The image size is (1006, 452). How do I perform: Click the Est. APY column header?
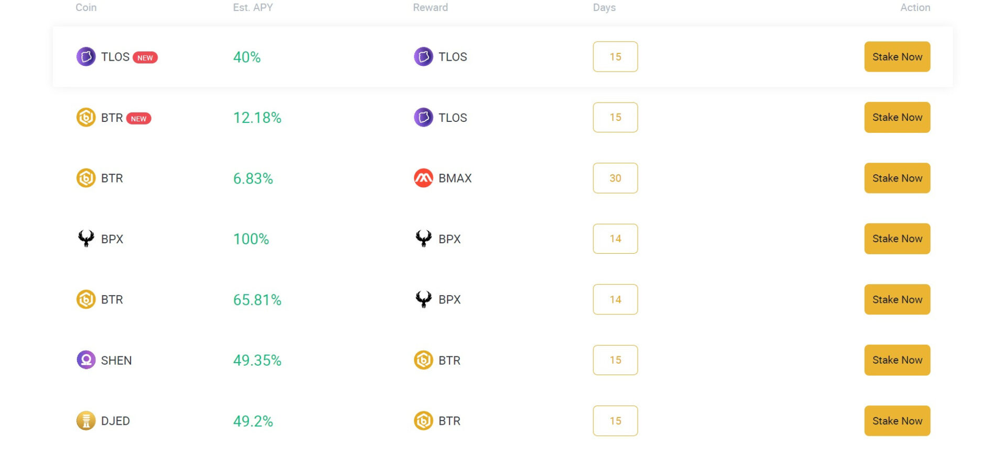253,7
